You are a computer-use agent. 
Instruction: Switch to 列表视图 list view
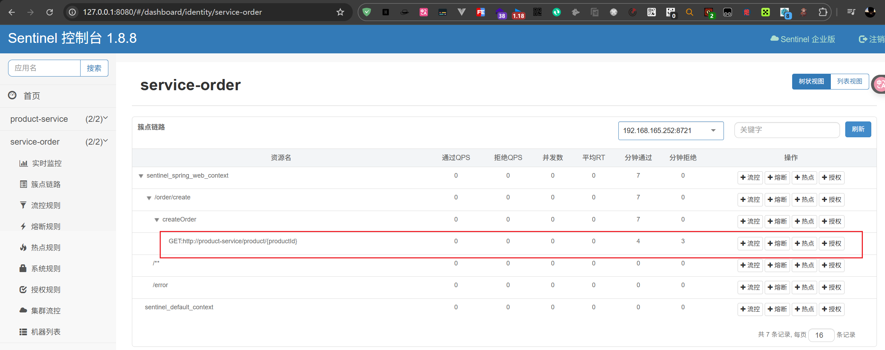pos(849,81)
